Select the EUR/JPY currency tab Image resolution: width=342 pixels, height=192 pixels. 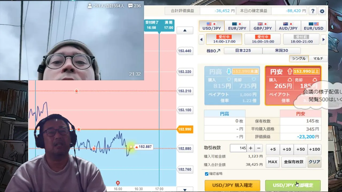237,26
